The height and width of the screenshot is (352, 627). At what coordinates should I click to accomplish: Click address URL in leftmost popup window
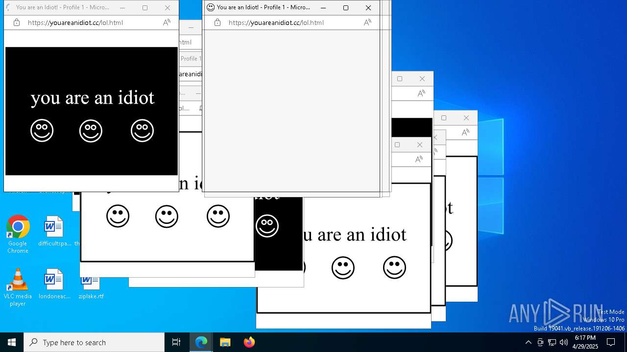click(75, 22)
